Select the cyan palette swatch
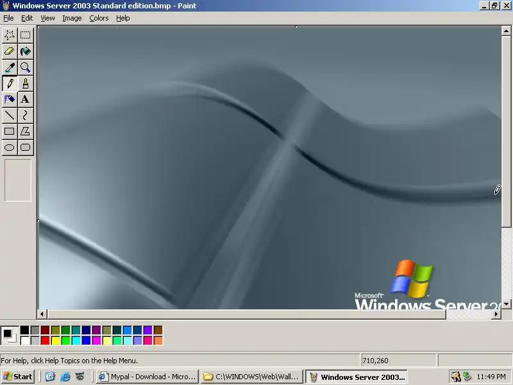This screenshot has width=513, height=385. (76, 341)
